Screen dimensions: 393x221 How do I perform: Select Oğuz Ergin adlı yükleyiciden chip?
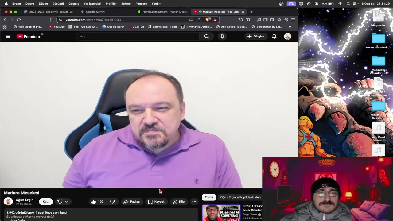[240, 197]
